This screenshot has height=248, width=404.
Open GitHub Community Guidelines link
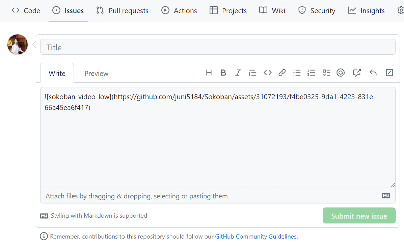(256, 237)
